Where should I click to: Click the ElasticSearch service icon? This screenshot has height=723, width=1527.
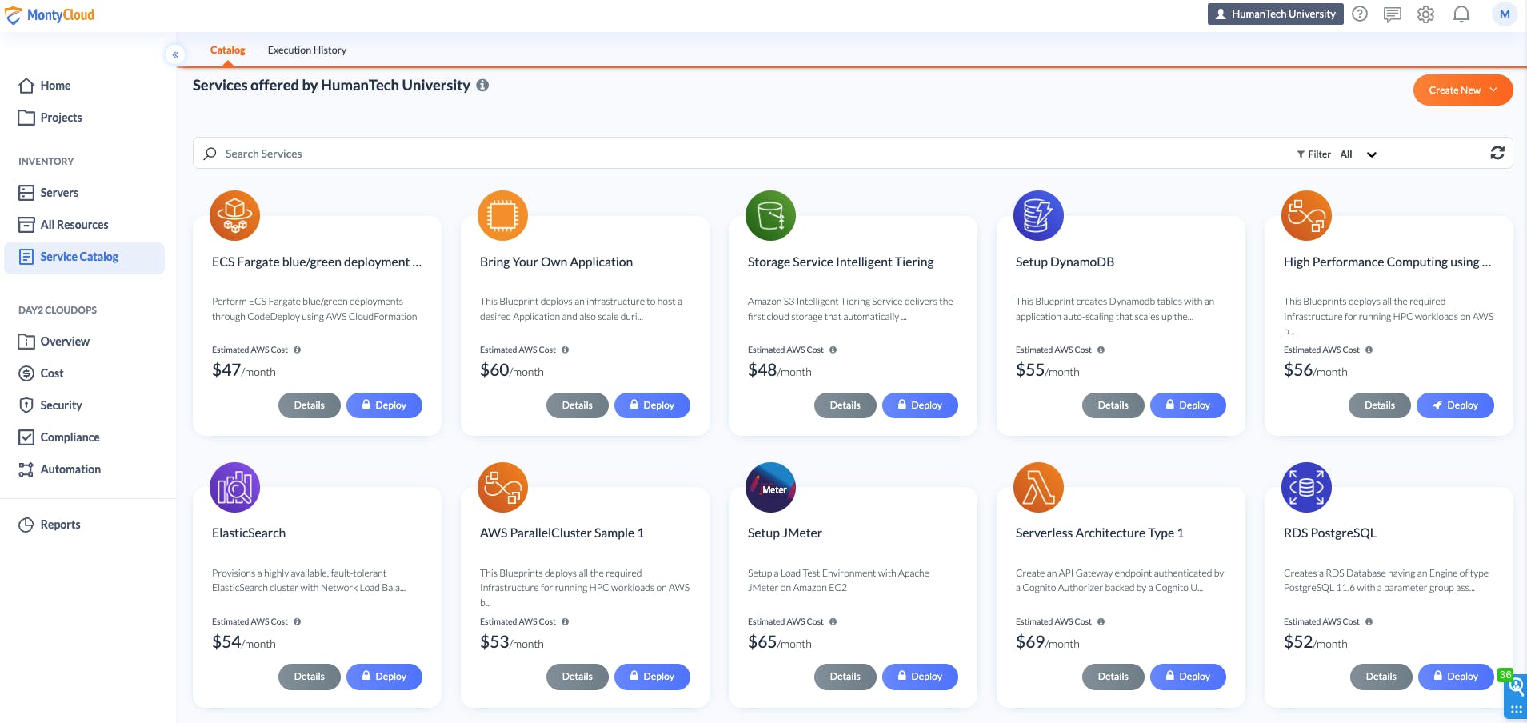click(234, 486)
